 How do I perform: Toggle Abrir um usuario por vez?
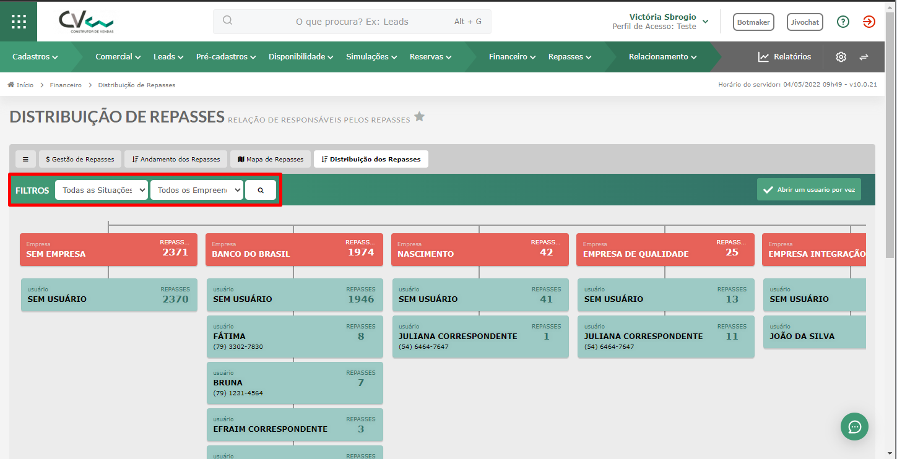[808, 190]
